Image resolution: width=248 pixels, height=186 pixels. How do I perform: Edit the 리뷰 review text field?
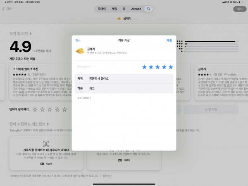(x=124, y=88)
